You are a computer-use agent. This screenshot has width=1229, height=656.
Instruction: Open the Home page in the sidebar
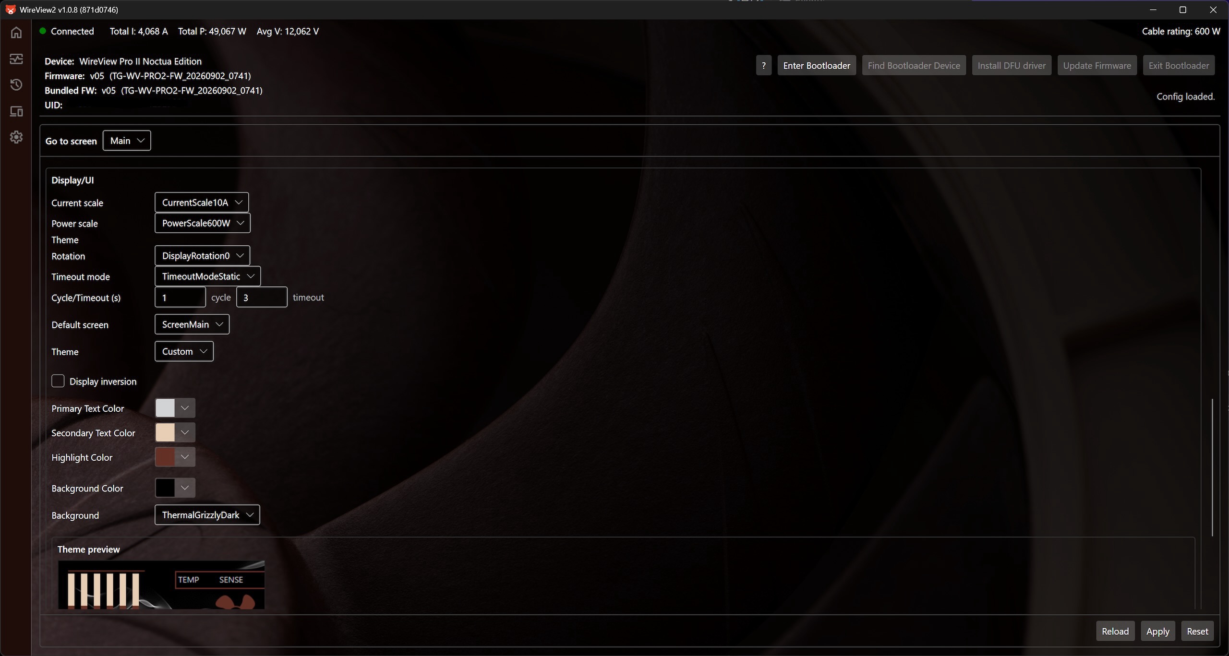tap(16, 32)
